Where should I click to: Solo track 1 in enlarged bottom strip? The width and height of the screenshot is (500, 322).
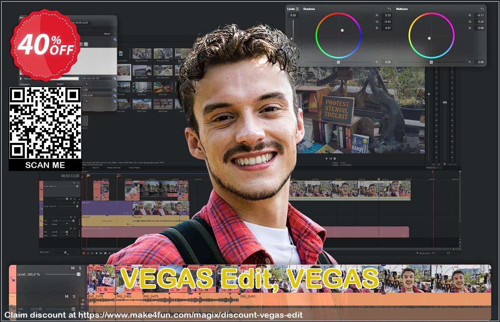pyautogui.click(x=80, y=268)
